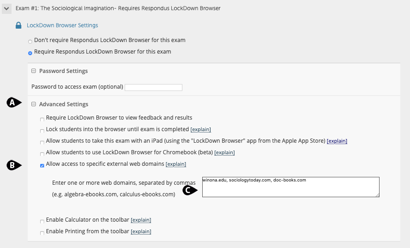Enable Printing from the toolbar
Screen dimensions: 410x248
(x=42, y=233)
